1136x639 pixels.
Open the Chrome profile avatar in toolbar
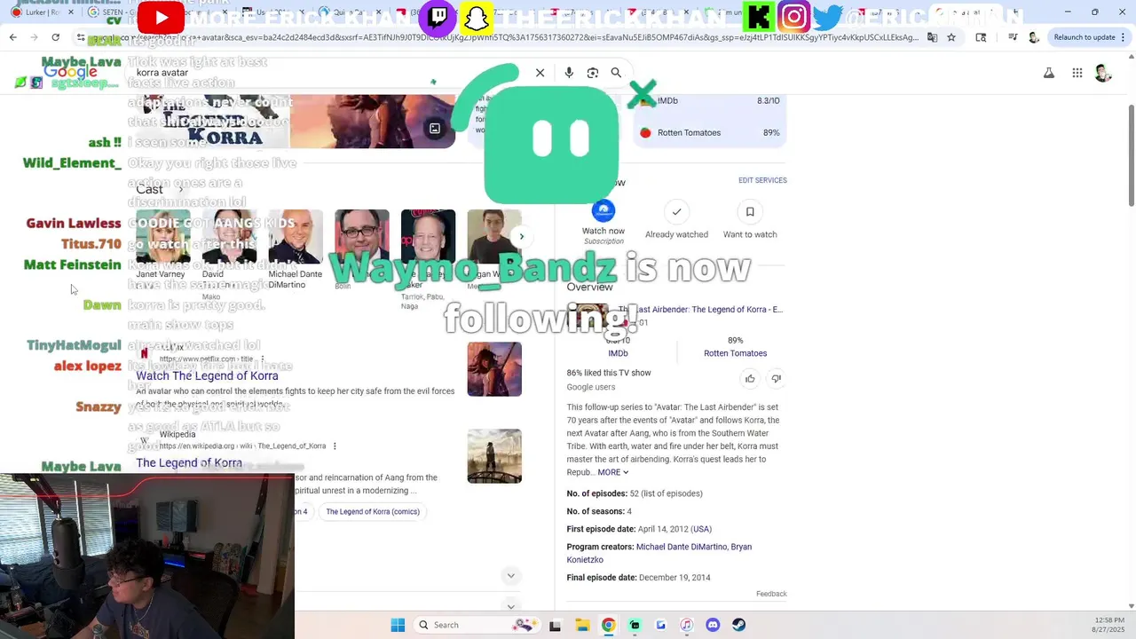1034,37
